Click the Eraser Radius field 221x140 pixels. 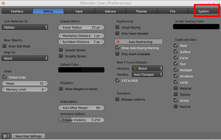click(x=81, y=27)
